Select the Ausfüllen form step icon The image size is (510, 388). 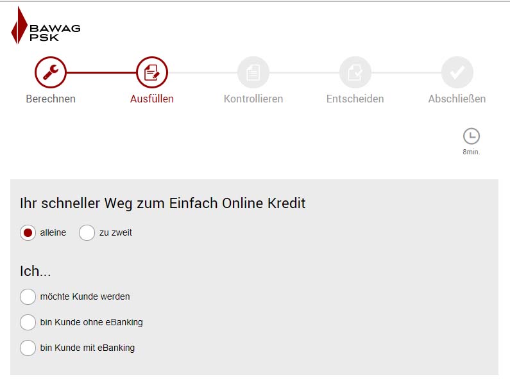pos(152,72)
